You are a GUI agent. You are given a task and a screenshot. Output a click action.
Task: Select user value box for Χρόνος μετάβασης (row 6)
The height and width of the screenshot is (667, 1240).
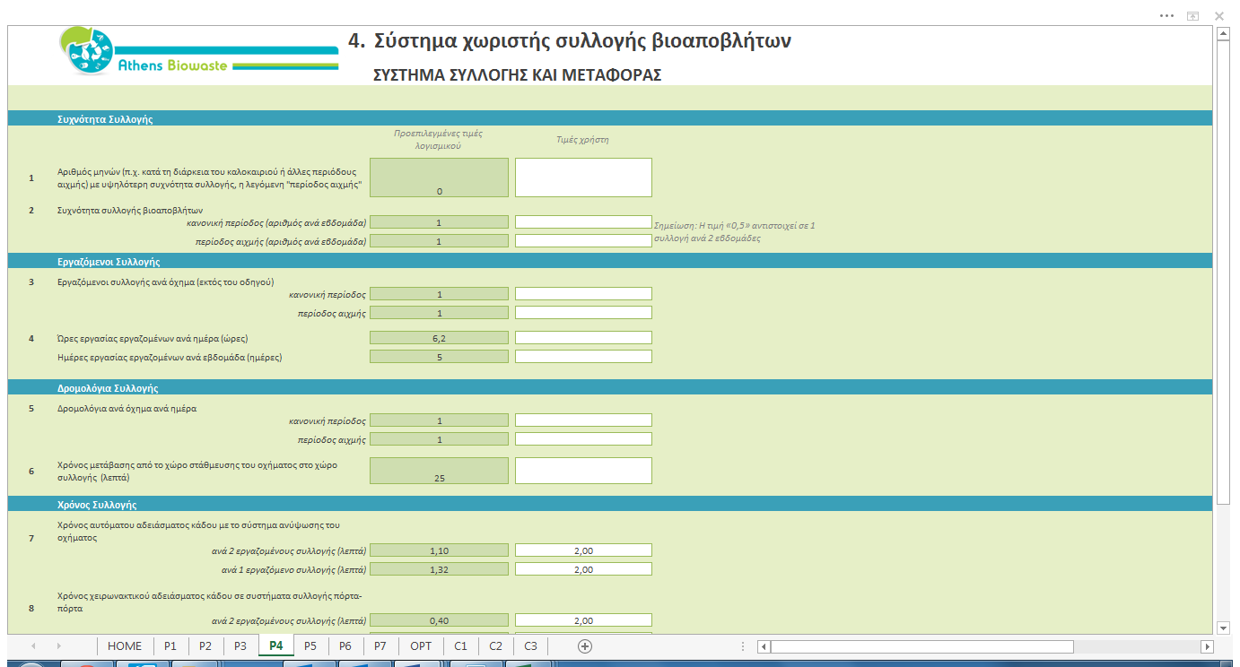(x=583, y=471)
